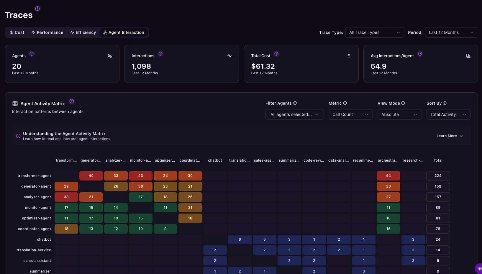This screenshot has width=482, height=274.
Task: Click the info icon next to Sort By
Action: pyautogui.click(x=445, y=103)
